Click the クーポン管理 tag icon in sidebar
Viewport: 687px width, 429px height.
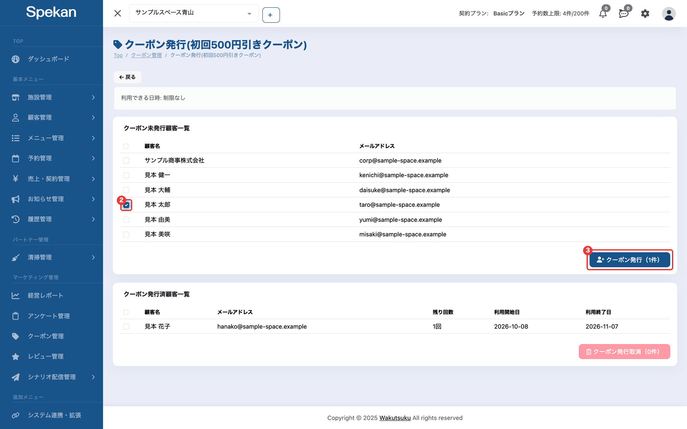16,336
